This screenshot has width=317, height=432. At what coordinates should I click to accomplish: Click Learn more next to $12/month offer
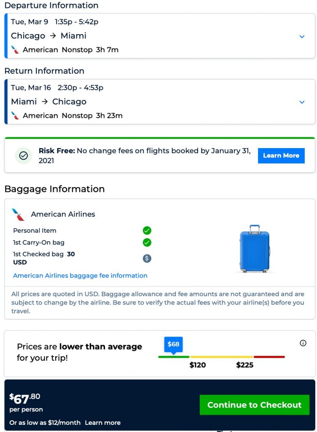(102, 422)
